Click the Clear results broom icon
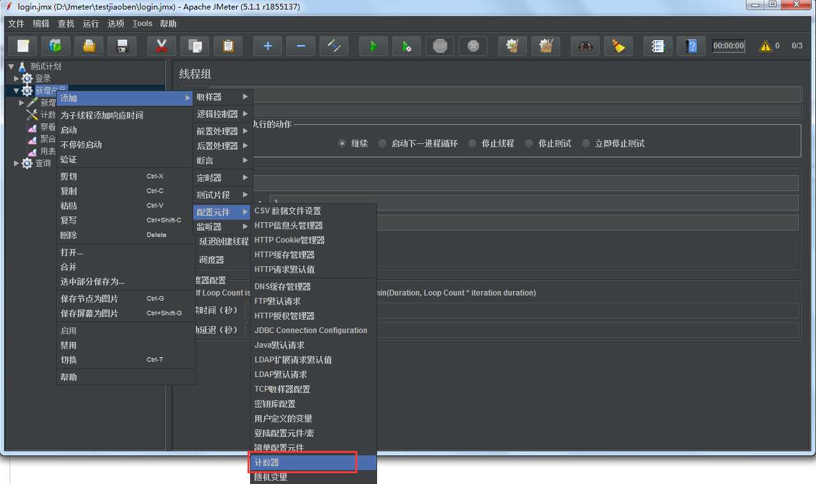This screenshot has height=484, width=816. (512, 46)
